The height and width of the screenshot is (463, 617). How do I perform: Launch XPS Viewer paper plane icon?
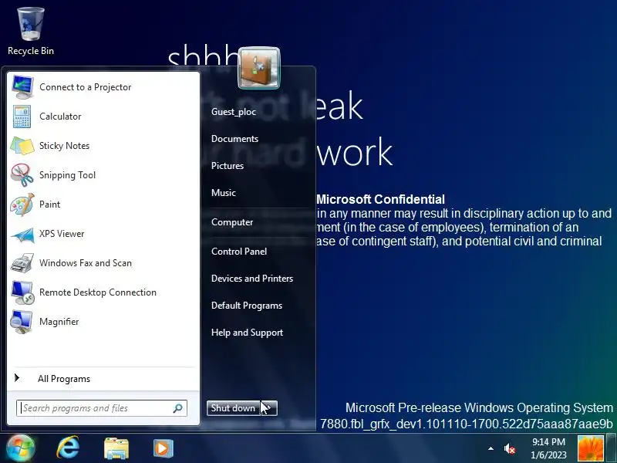tap(22, 235)
